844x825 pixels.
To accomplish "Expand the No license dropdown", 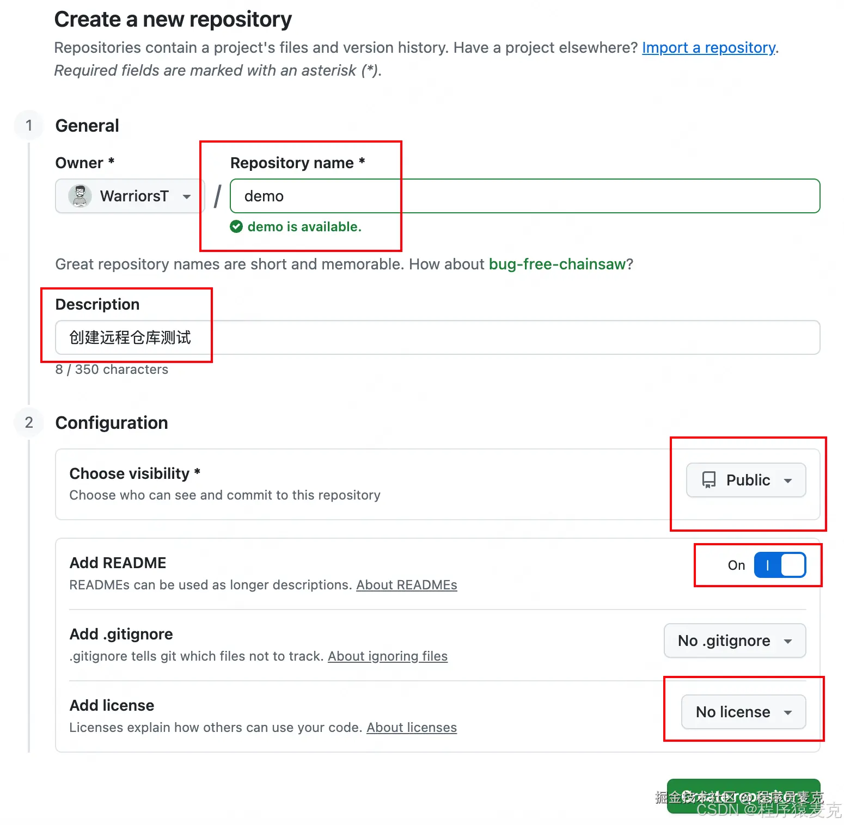I will [743, 712].
